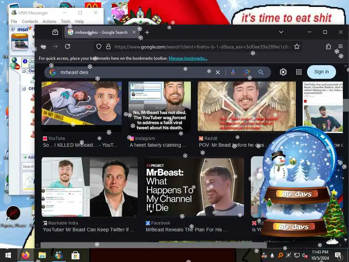Open the Google apps grid
349x262 pixels.
pos(299,72)
